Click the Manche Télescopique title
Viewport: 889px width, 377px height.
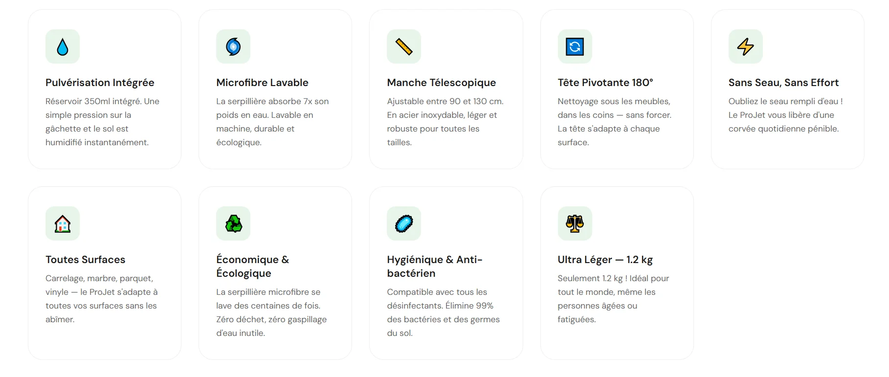441,83
